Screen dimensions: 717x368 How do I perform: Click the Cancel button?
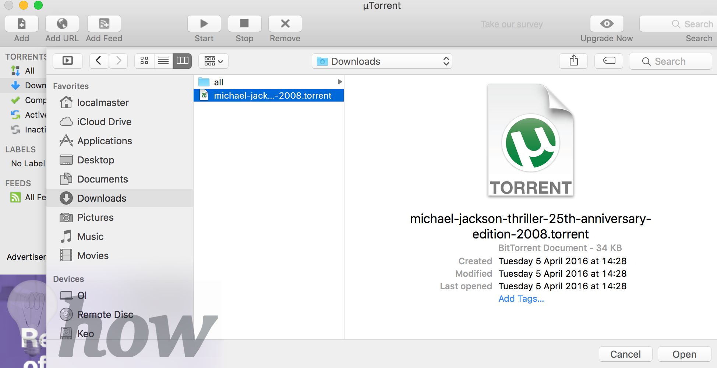[625, 354]
